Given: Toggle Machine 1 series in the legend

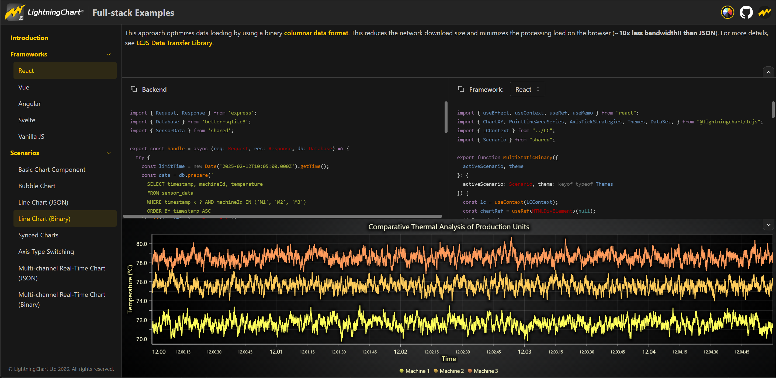Looking at the screenshot, I should tap(414, 371).
